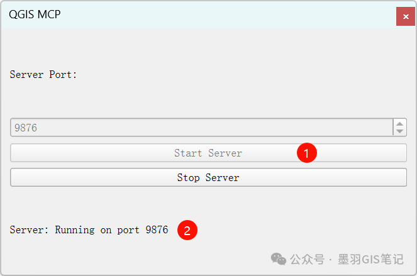Stop the running server
This screenshot has width=417, height=276.
click(x=208, y=178)
